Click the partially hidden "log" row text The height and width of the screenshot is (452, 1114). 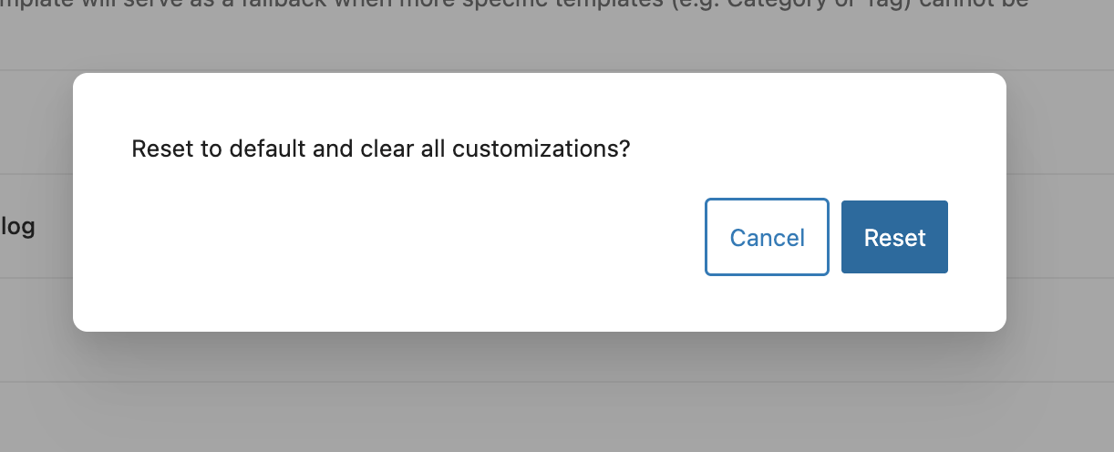coord(17,226)
